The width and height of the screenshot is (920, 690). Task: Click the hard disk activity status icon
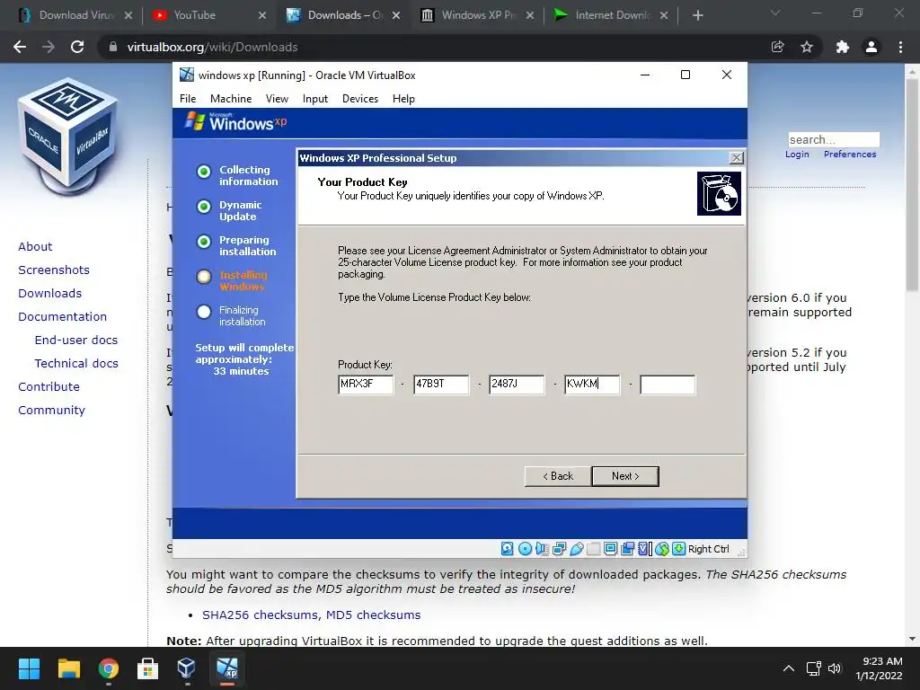[508, 549]
